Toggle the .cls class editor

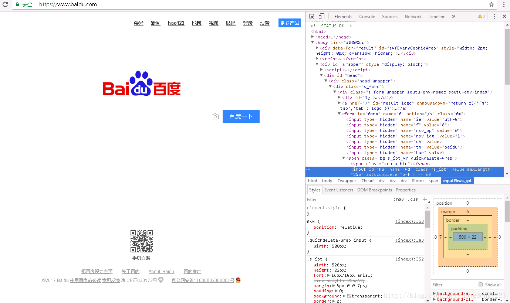click(x=413, y=199)
